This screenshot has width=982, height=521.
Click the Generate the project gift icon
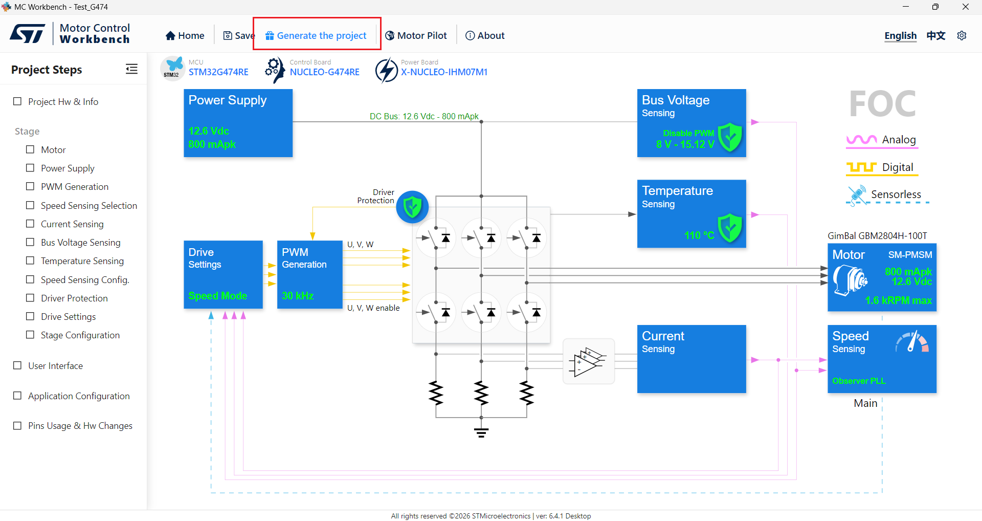point(270,36)
